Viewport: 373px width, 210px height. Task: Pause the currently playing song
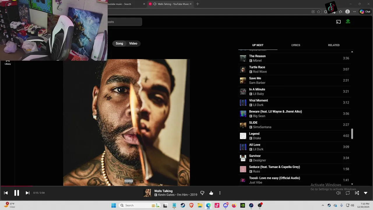17,193
